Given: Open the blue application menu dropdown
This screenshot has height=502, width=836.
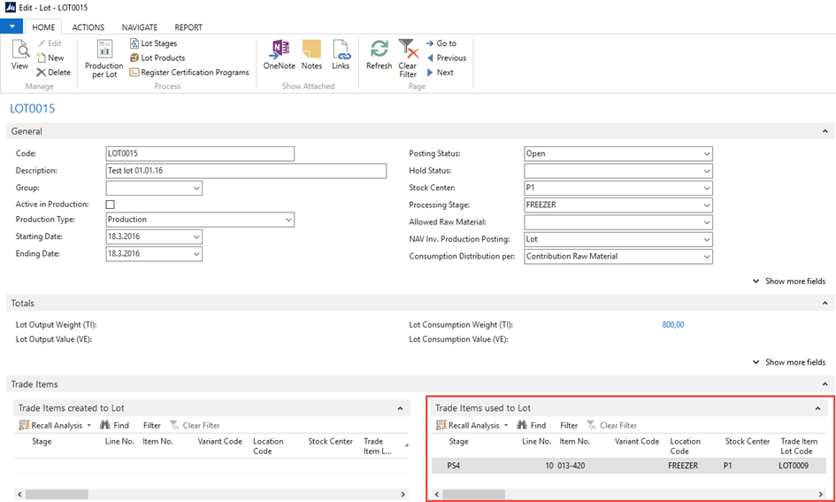Looking at the screenshot, I should (x=12, y=27).
